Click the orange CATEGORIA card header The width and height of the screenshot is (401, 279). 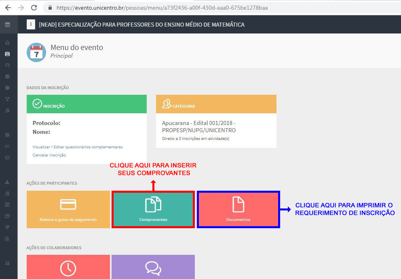pos(216,104)
